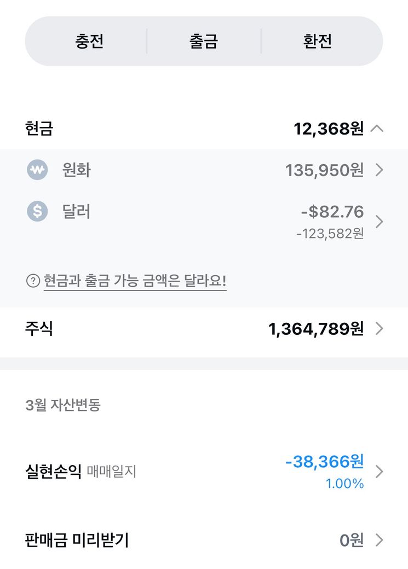Open the 매매일지 trading journal link
This screenshot has height=569, width=408.
[111, 472]
